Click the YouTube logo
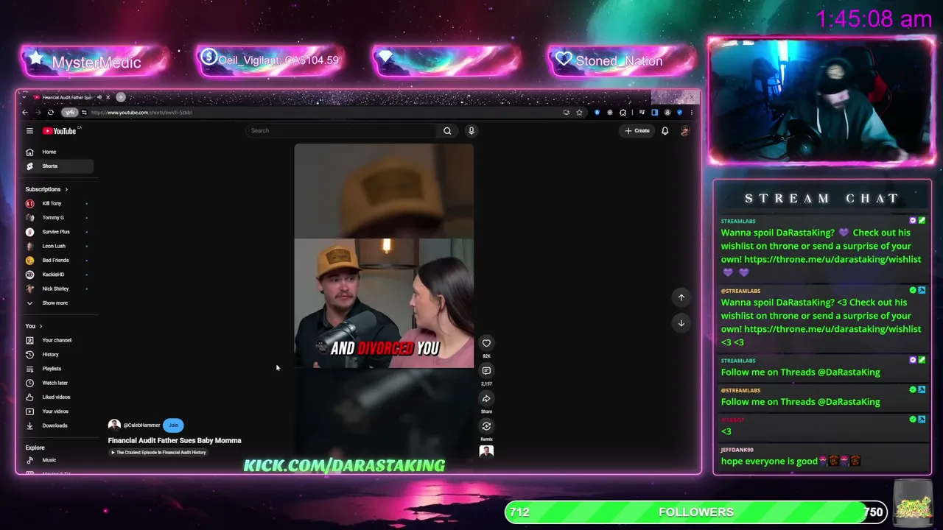 tap(60, 131)
